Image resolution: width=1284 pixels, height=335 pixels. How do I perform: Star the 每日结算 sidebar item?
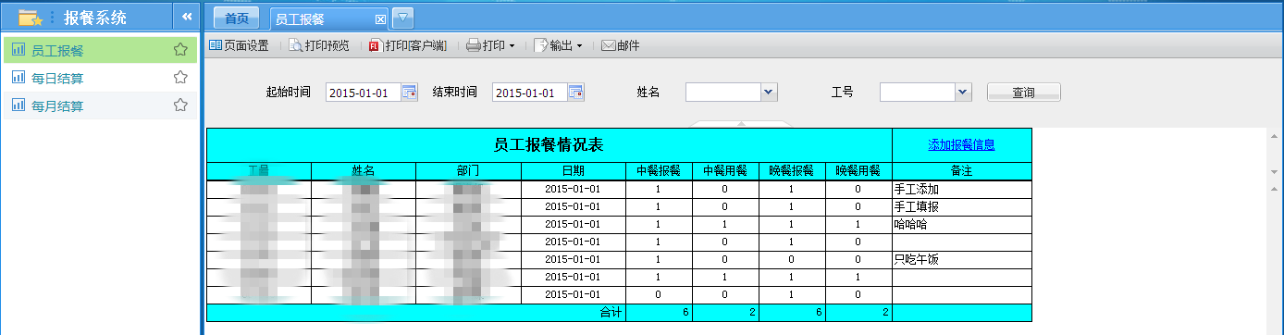180,78
